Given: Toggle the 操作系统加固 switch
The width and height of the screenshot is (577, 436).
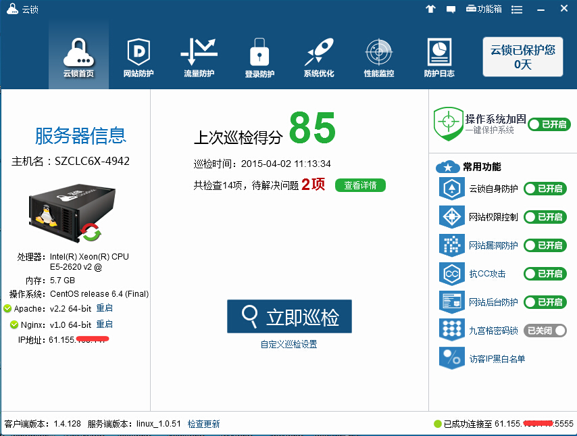Looking at the screenshot, I should [549, 124].
